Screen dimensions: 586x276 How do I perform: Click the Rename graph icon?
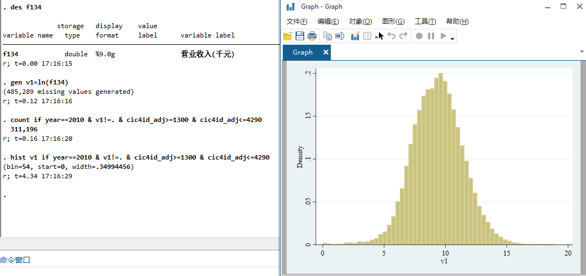coord(340,36)
